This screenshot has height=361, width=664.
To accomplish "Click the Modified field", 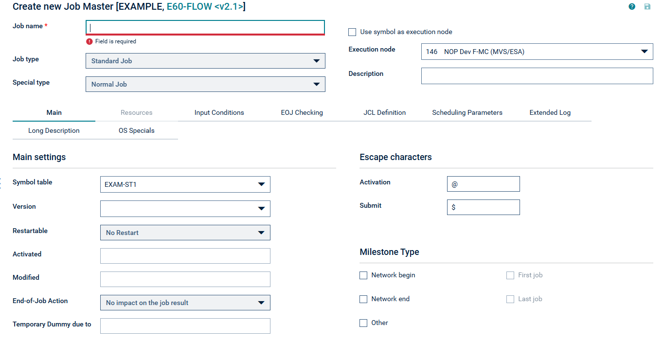I will tap(185, 279).
